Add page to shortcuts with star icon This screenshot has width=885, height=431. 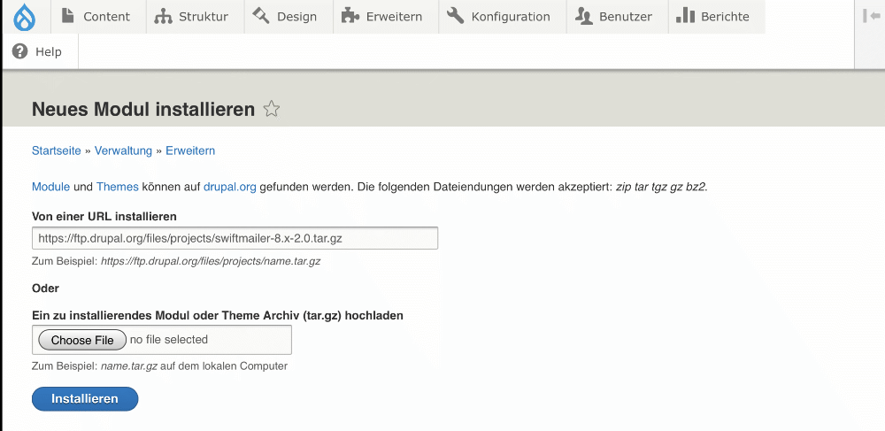tap(272, 109)
